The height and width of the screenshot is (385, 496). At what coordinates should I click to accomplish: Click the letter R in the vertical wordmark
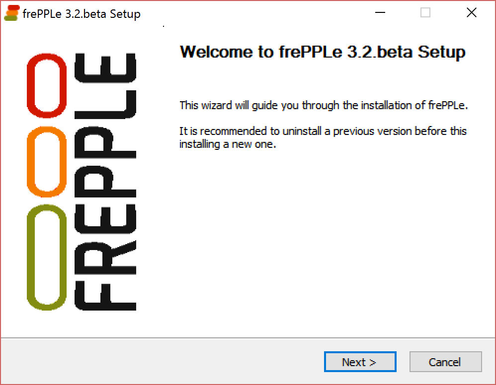pos(105,258)
